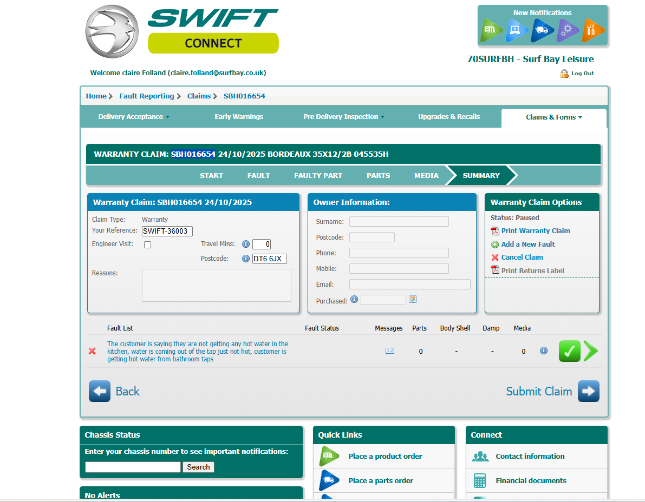Click the Claims breadcrumb link
Image resolution: width=645 pixels, height=502 pixels.
click(199, 96)
